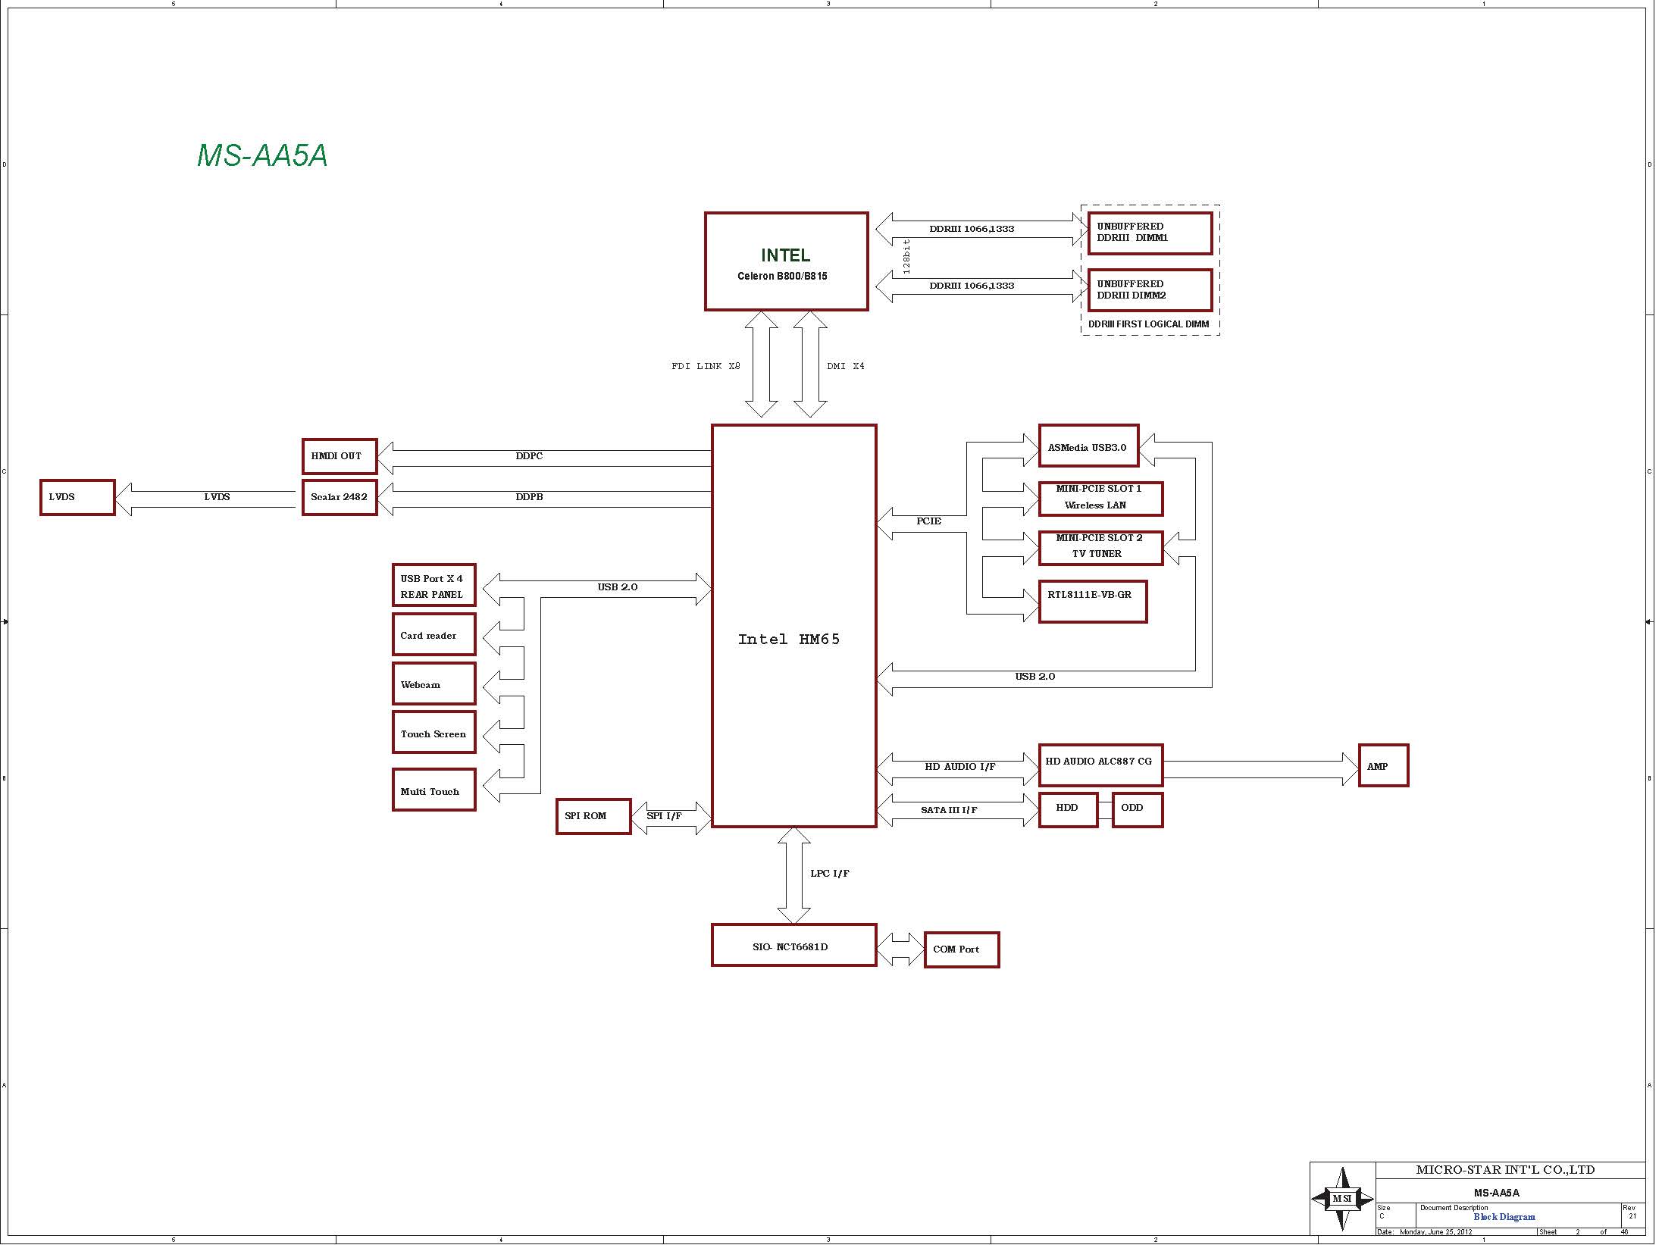Click the Webcam block
The width and height of the screenshot is (1662, 1245).
click(x=433, y=683)
